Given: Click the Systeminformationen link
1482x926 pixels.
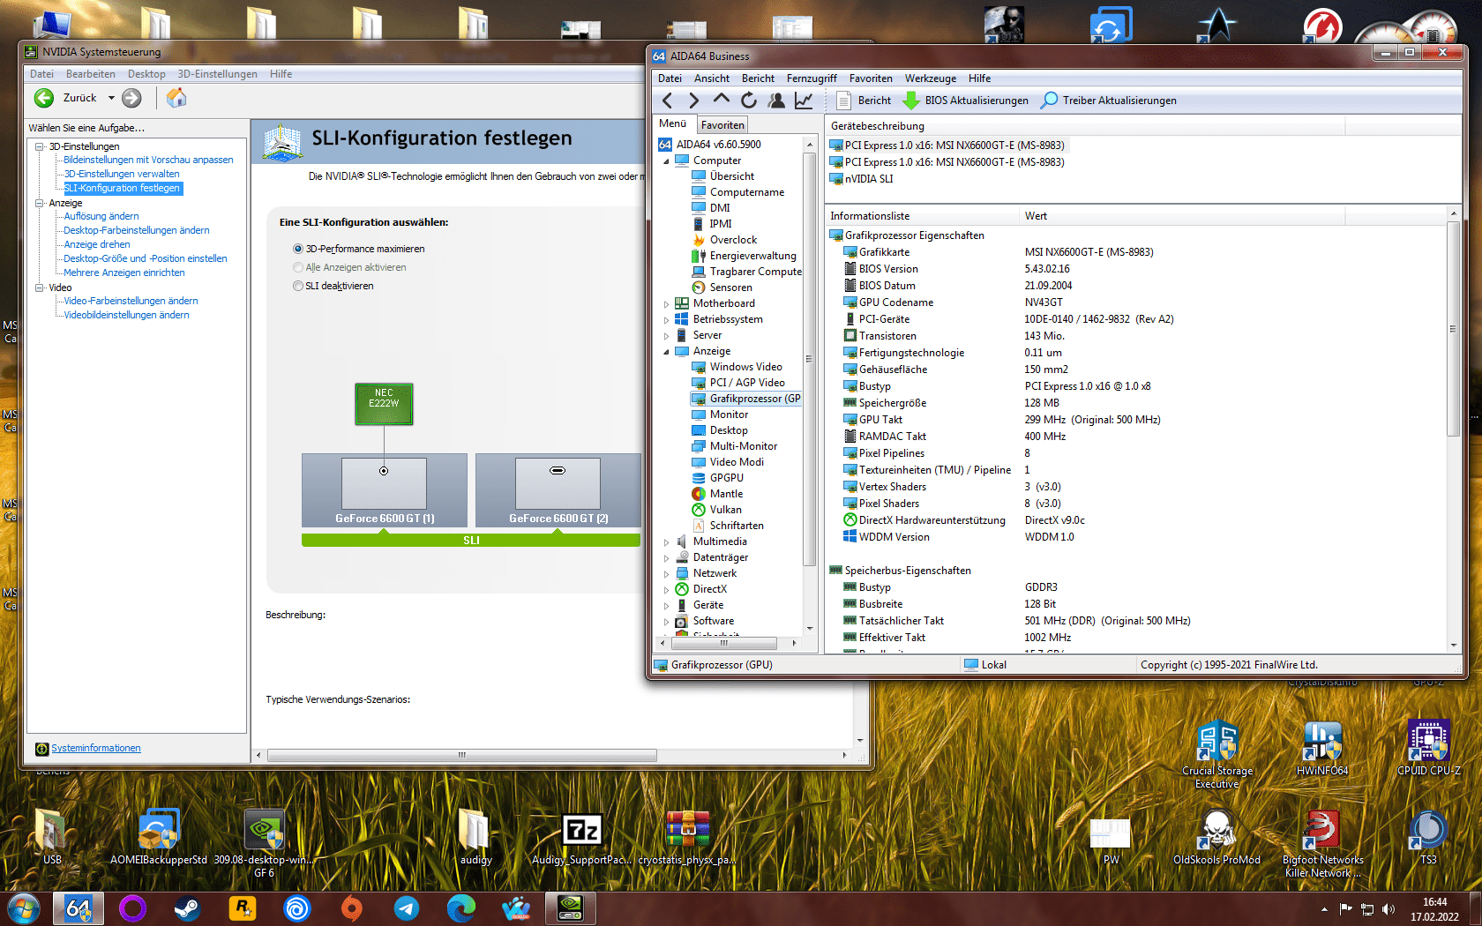Looking at the screenshot, I should pos(95,748).
